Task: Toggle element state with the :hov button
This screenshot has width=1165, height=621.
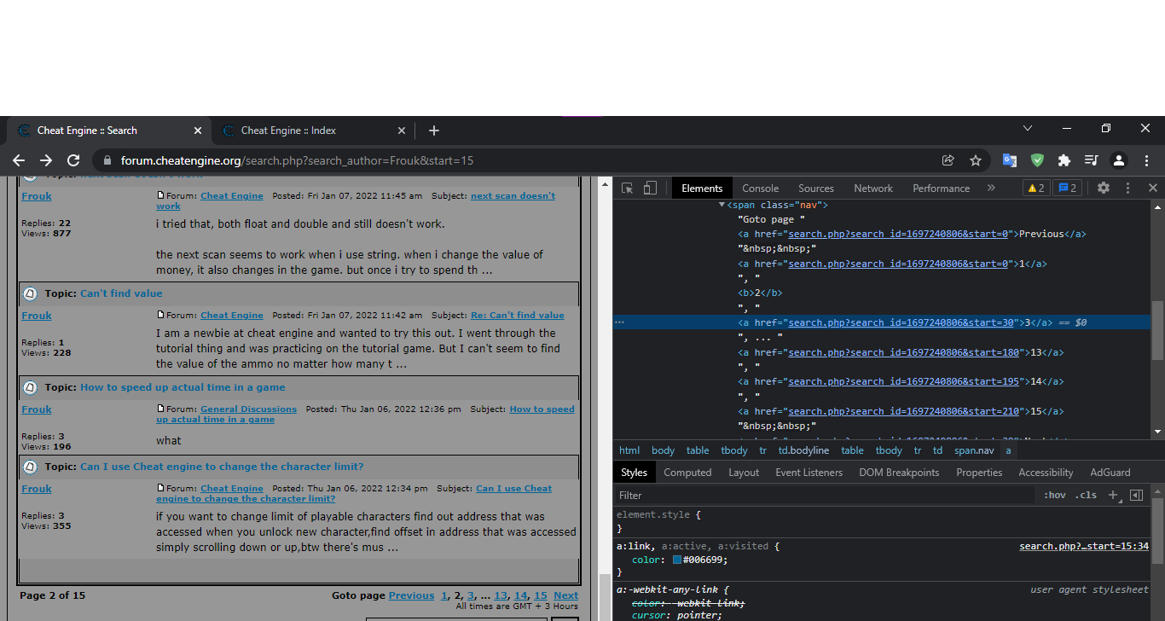Action: 1054,495
